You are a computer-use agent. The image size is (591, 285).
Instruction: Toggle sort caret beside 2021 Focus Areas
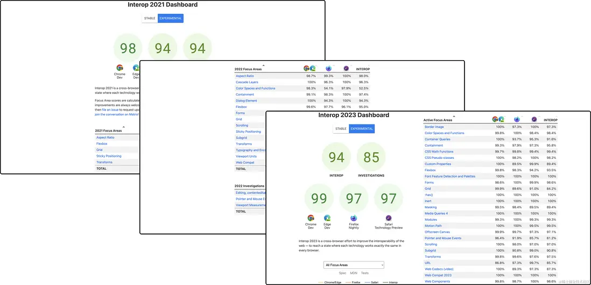pyautogui.click(x=124, y=128)
